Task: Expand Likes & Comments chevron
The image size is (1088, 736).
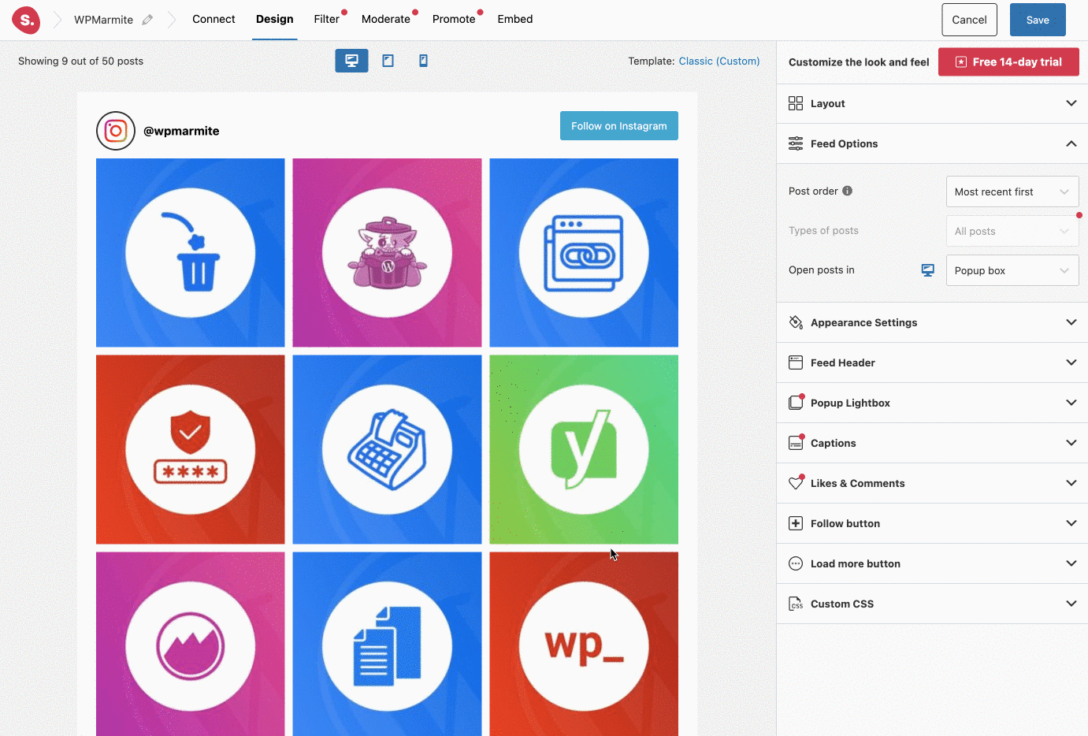Action: click(x=1071, y=483)
